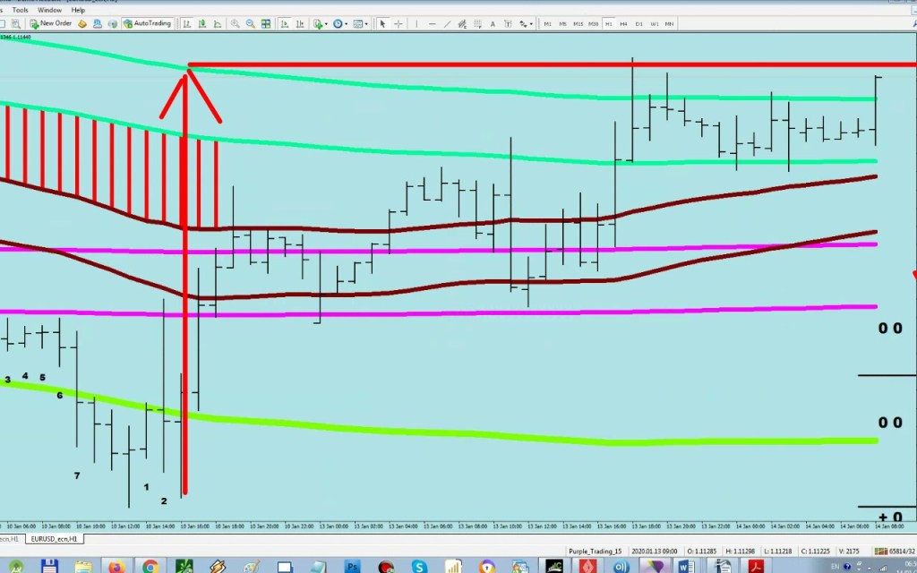Screen dimensions: 917x573
Task: Open the chart templates dropdown
Action: (367, 24)
